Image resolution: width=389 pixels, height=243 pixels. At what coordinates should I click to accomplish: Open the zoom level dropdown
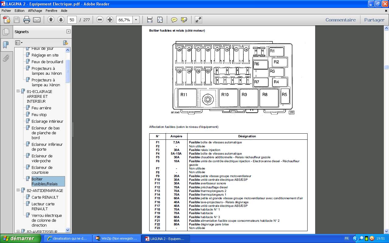(x=136, y=20)
